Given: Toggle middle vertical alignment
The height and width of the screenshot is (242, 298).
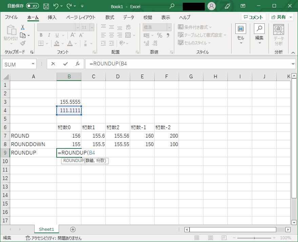Looking at the screenshot, I should [x=112, y=27].
